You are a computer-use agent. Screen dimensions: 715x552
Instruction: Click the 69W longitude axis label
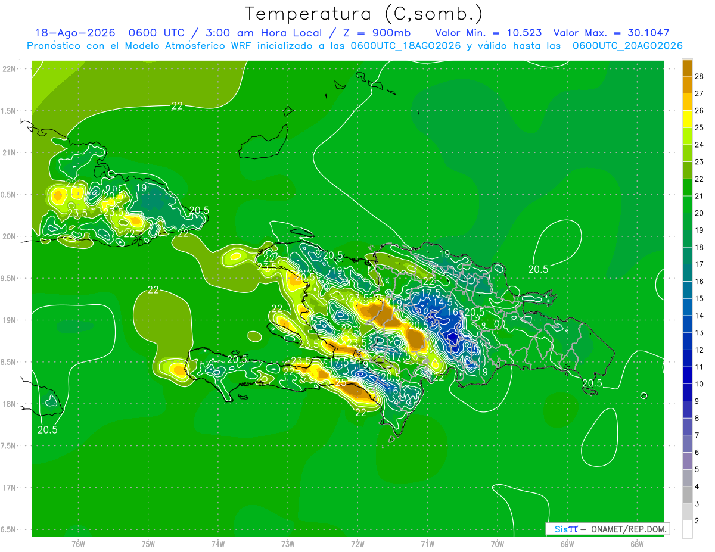coord(567,544)
